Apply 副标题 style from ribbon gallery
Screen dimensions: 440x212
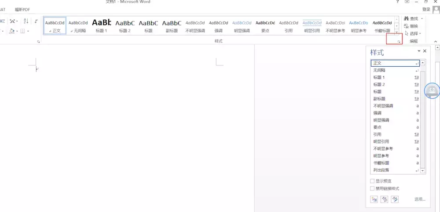point(172,25)
